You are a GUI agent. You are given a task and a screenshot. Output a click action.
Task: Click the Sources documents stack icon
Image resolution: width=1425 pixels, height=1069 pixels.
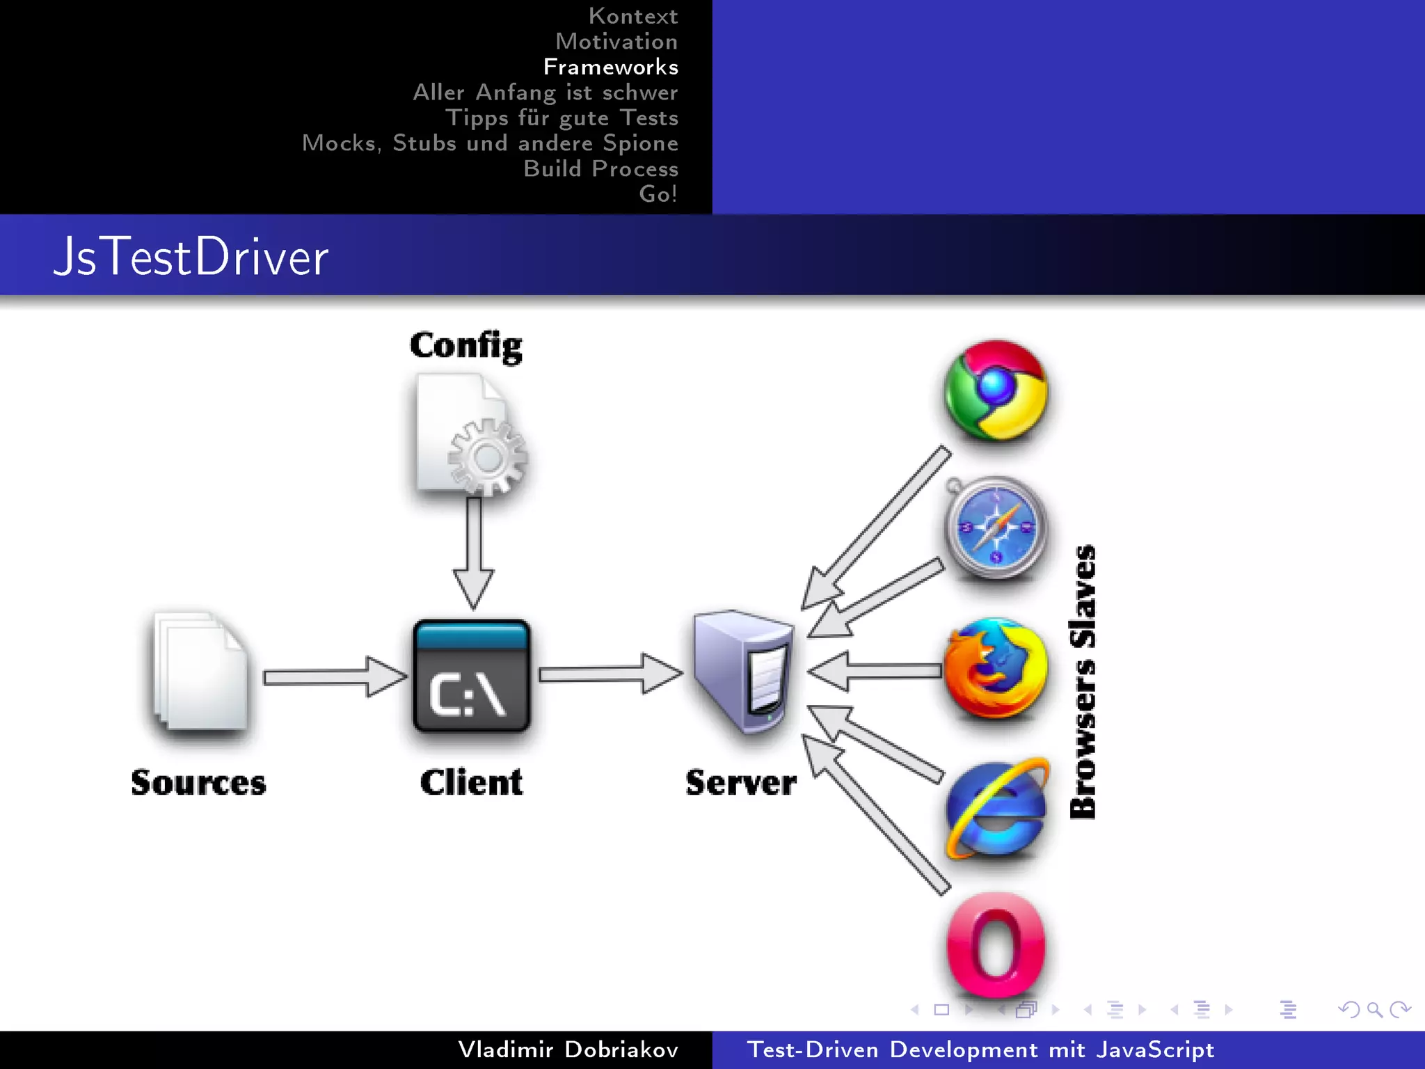200,672
